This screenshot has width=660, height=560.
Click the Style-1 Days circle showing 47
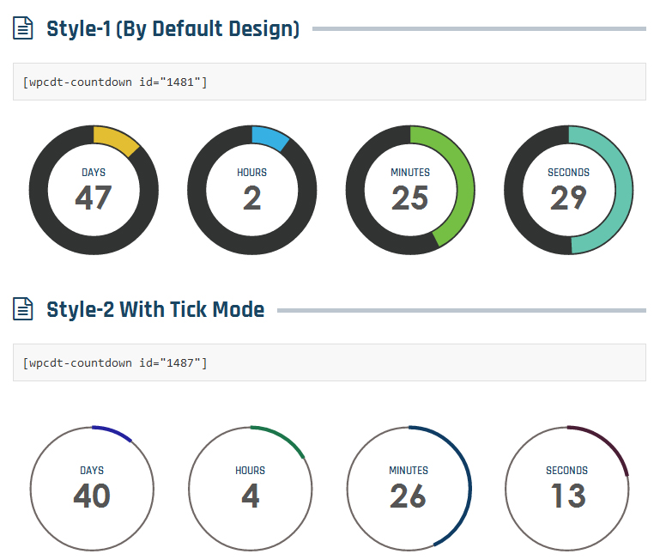click(94, 190)
